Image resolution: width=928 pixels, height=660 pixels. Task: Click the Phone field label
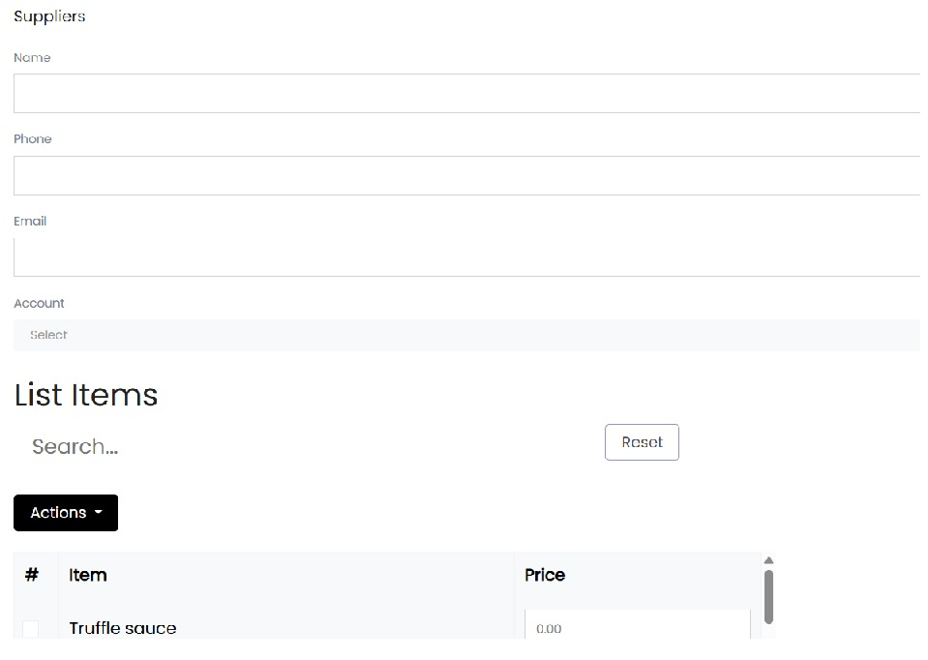coord(33,138)
